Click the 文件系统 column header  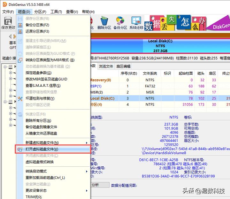pyautogui.click(x=150, y=74)
